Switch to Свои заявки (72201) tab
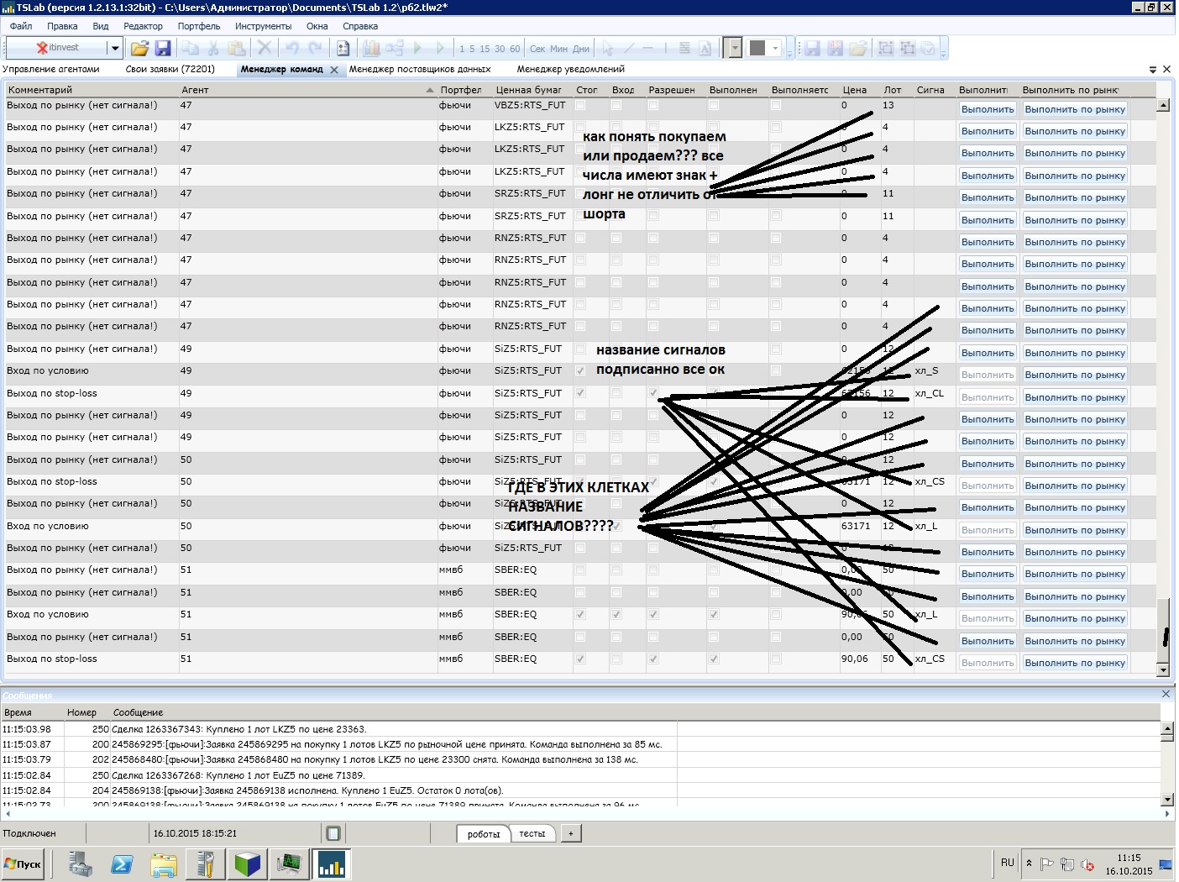 (x=170, y=70)
